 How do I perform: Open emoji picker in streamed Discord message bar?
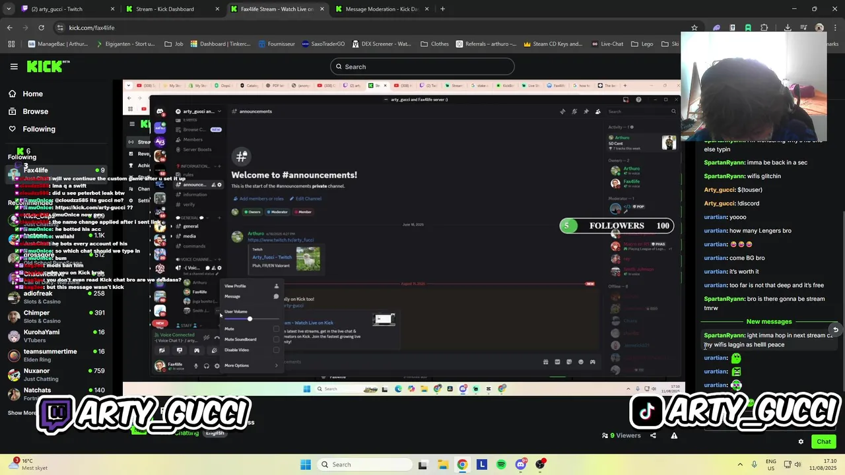click(x=581, y=362)
